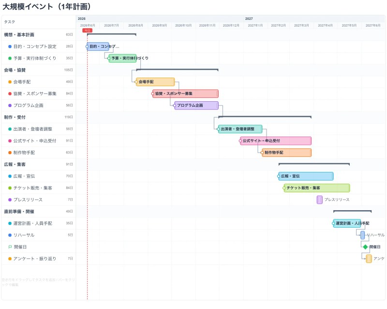Click the red dot beside 協賛・スポンサー募集
Viewport: 387px width, 309px height.
(x=10, y=93)
